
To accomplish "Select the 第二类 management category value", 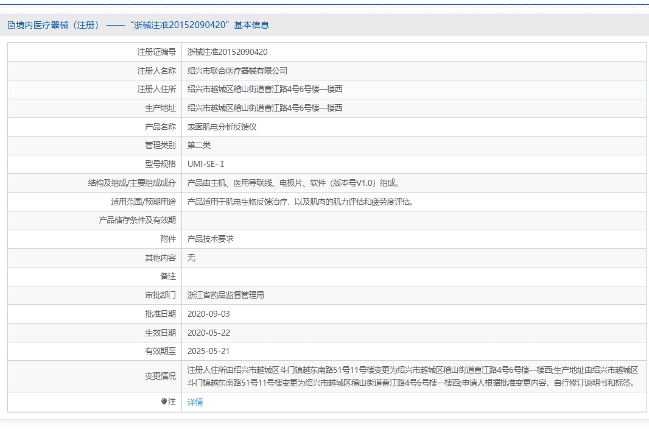I will (x=199, y=146).
